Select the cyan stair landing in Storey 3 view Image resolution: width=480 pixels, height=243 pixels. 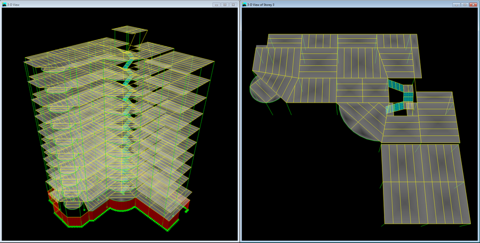[x=408, y=97]
